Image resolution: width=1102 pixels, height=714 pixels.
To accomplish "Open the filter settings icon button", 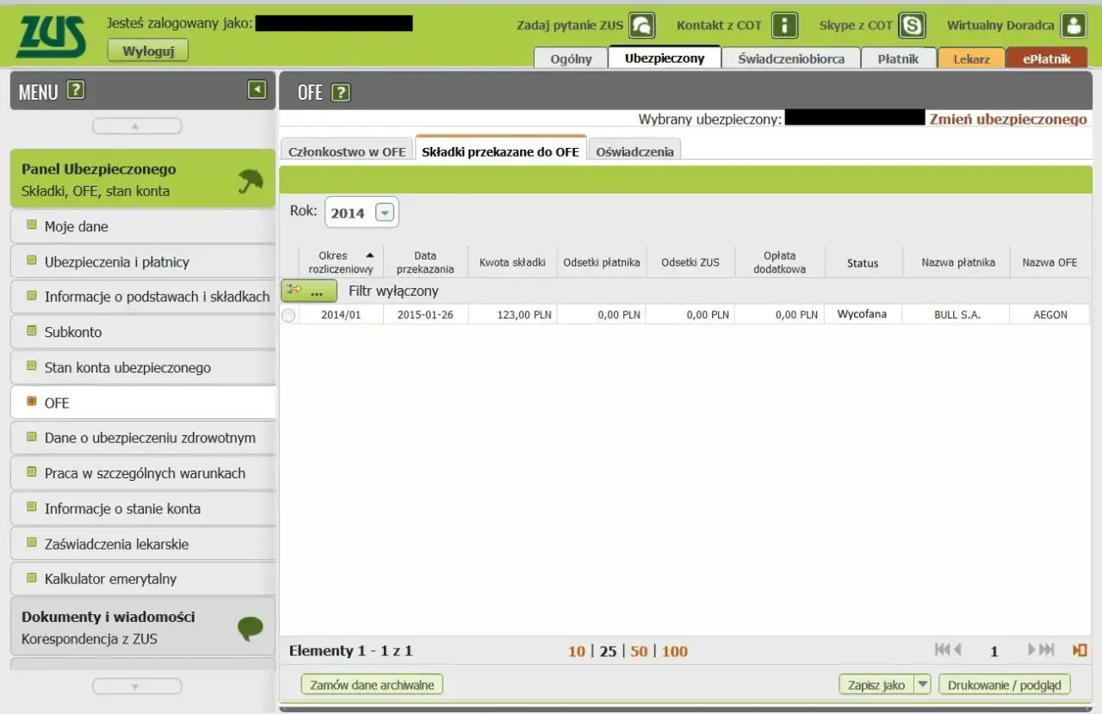I will click(309, 291).
